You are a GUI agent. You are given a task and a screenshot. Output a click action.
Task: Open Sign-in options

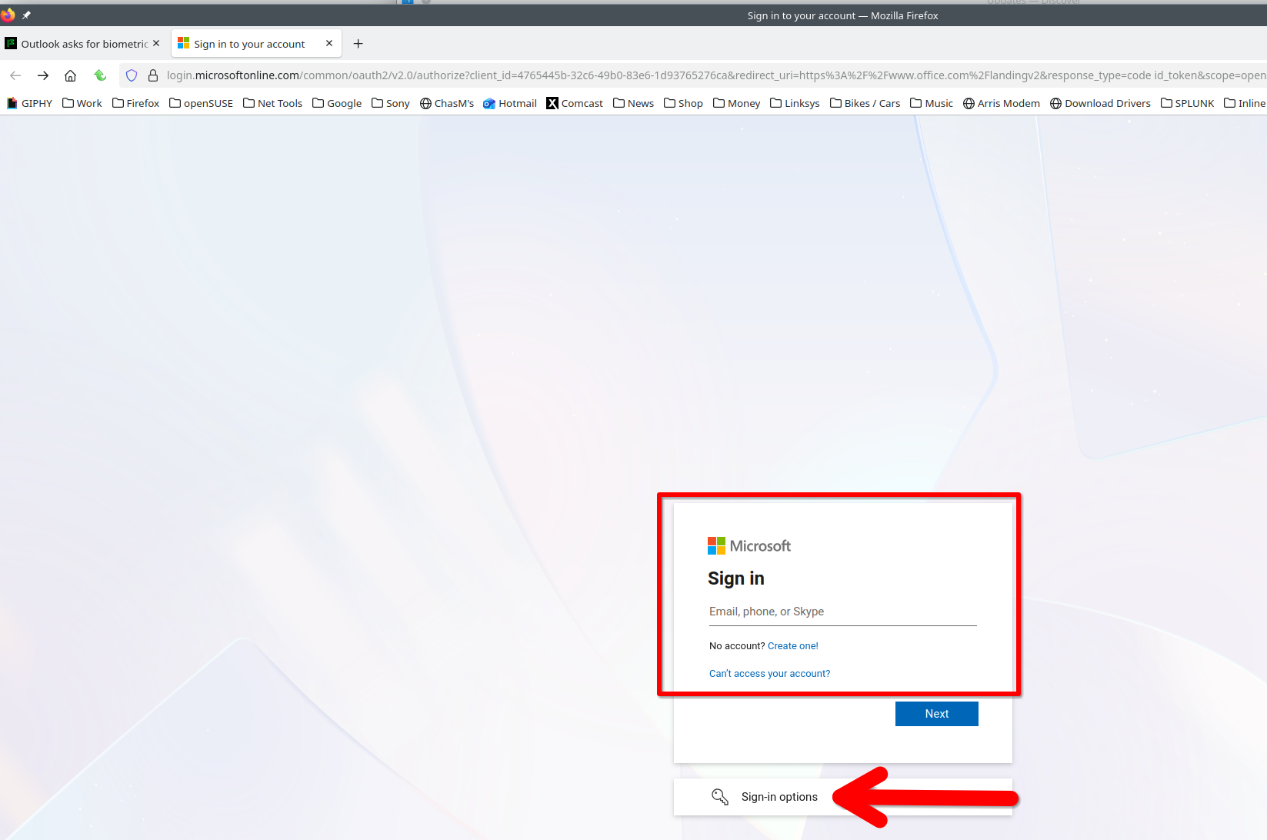pyautogui.click(x=843, y=797)
